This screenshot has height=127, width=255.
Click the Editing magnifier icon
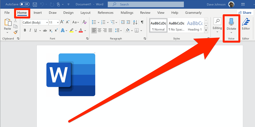coord(217,21)
